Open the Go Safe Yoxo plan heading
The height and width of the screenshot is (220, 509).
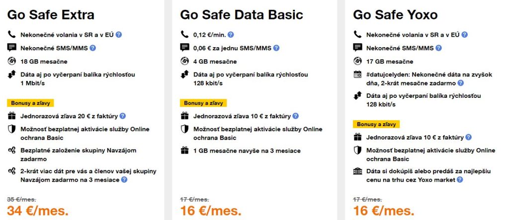coord(395,14)
